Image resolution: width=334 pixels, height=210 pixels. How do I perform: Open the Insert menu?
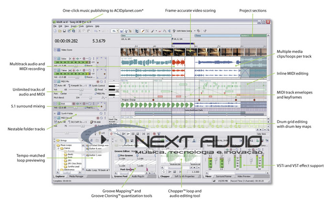click(73, 26)
